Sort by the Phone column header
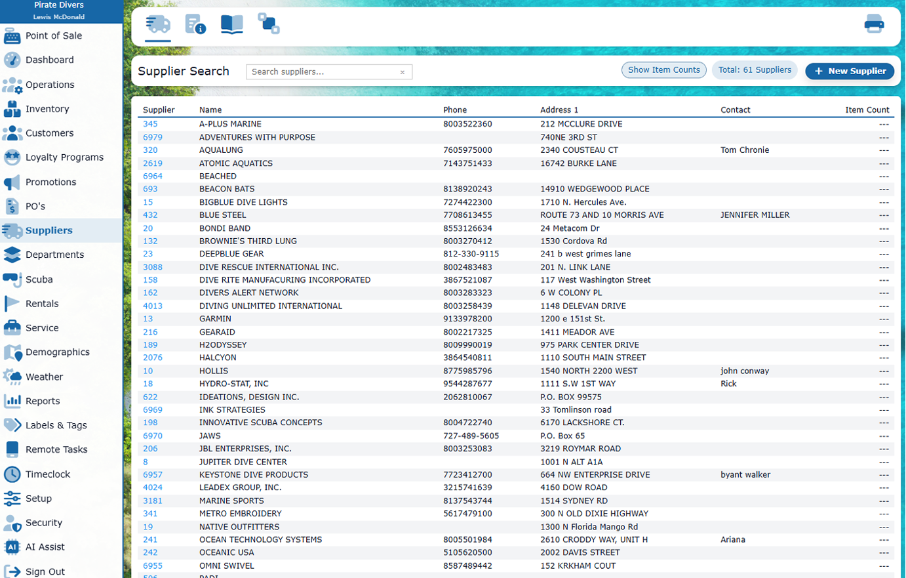906x578 pixels. tap(455, 110)
